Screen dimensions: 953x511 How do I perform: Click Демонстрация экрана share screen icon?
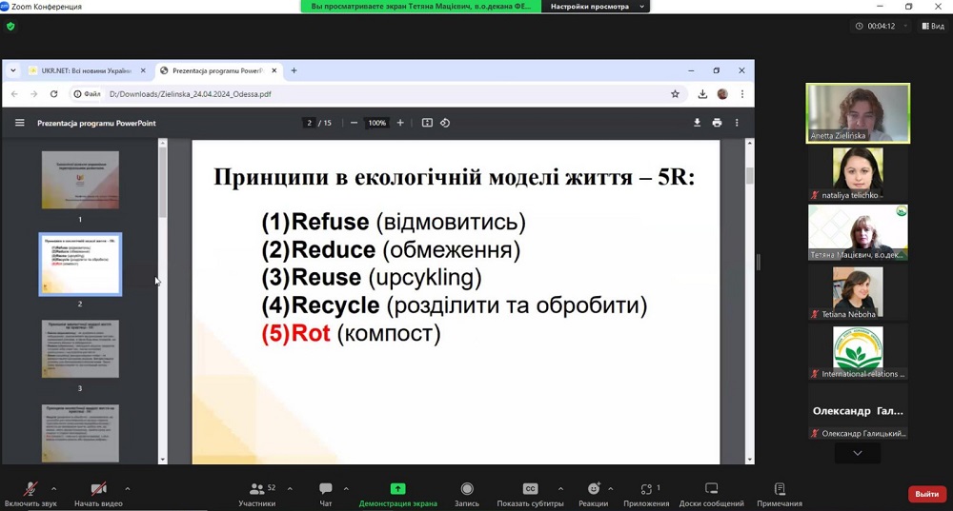(397, 489)
